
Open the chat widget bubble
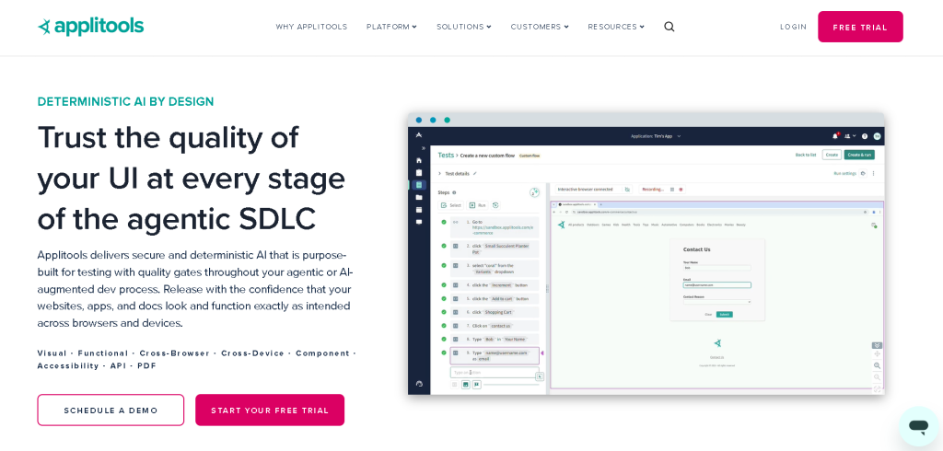pos(918,426)
